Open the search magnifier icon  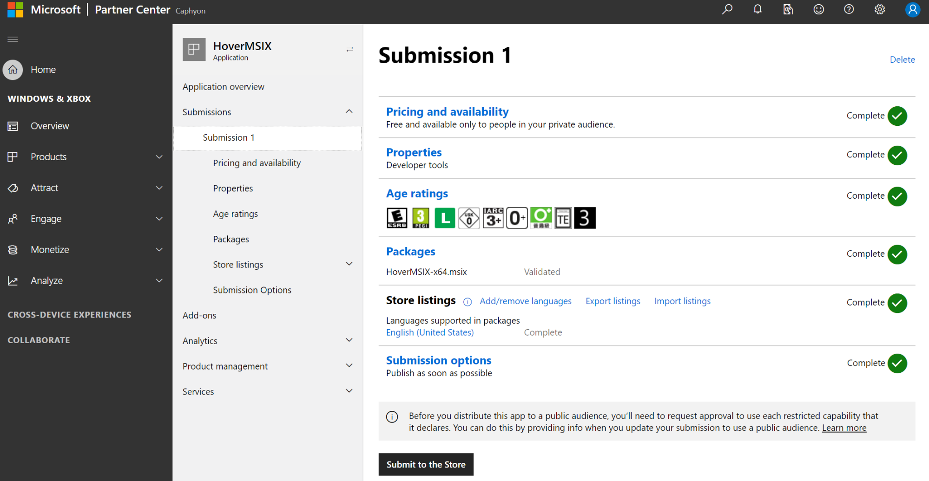[x=727, y=9]
